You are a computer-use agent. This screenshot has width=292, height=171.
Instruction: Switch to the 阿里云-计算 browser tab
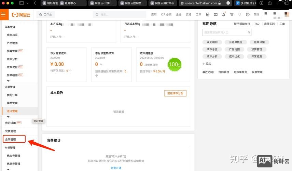[102, 3]
